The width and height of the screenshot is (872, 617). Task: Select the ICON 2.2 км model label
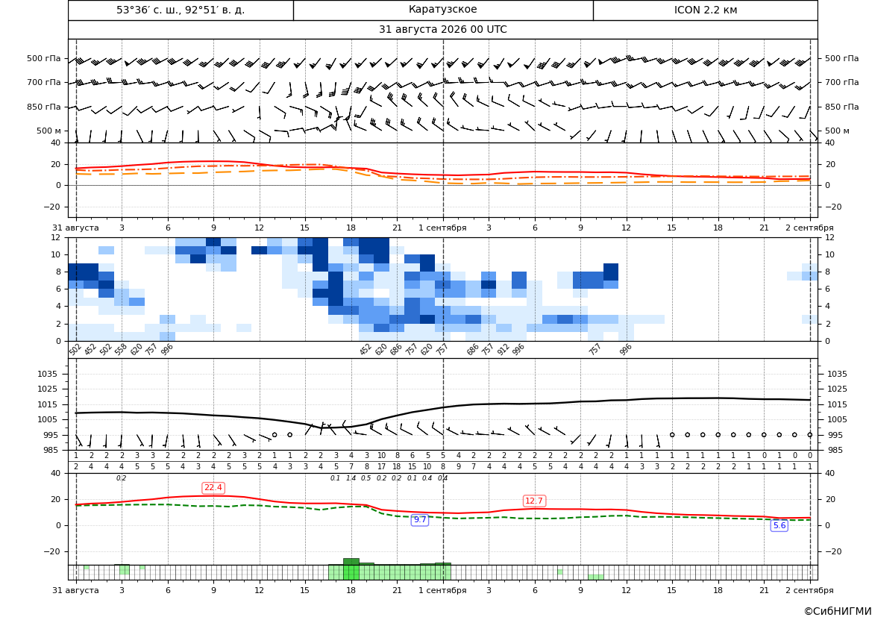pyautogui.click(x=705, y=10)
